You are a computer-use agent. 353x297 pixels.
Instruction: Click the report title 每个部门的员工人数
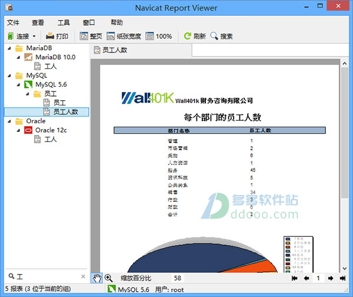pos(222,117)
